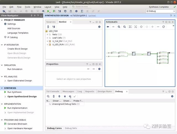This screenshot has height=134, width=177.
Task: Open the Tools menu
Action: coord(27,7)
